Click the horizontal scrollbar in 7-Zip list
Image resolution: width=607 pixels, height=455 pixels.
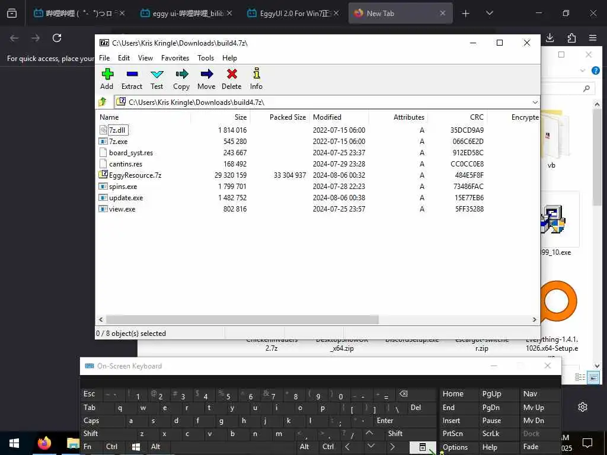click(242, 319)
